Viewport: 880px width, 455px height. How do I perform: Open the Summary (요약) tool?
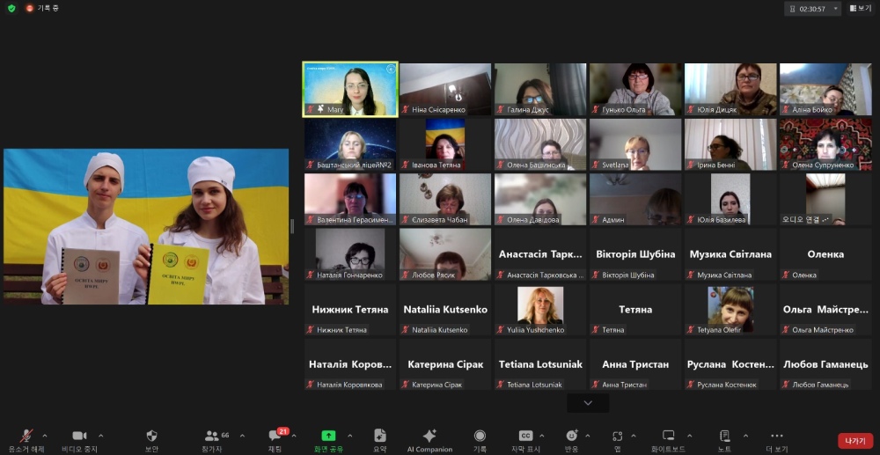(x=380, y=437)
